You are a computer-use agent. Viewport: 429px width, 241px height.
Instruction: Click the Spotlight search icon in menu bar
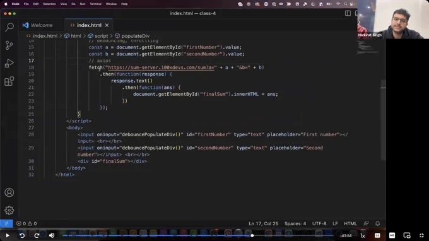pos(346,4)
